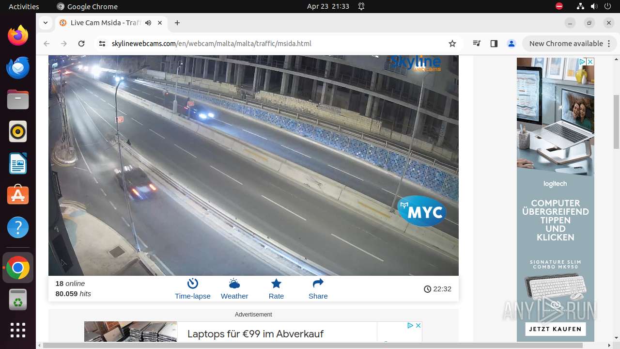Close the Logitech sidebar ad
This screenshot has width=620, height=349.
(590, 62)
